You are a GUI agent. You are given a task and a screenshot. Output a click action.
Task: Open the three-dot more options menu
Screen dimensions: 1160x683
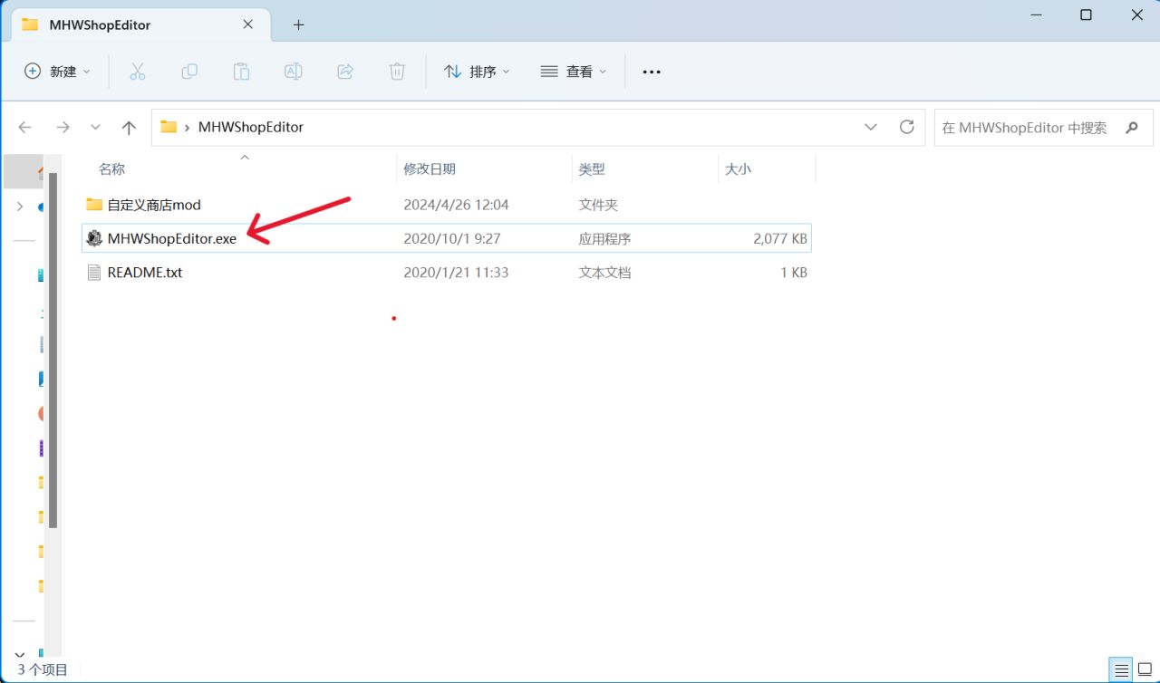point(652,72)
